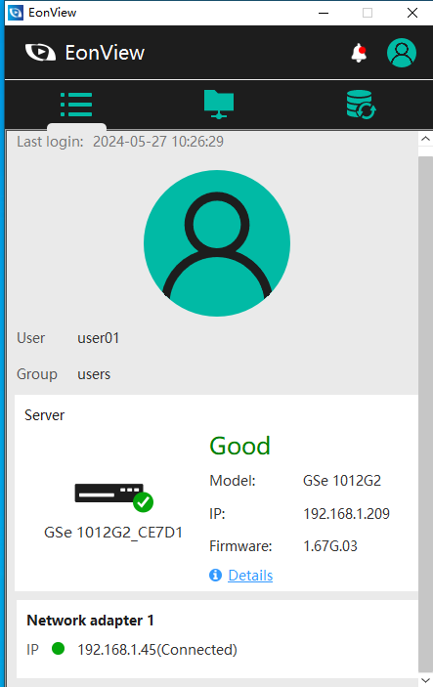
Task: Click the blue info icon beside Details
Action: click(x=215, y=575)
